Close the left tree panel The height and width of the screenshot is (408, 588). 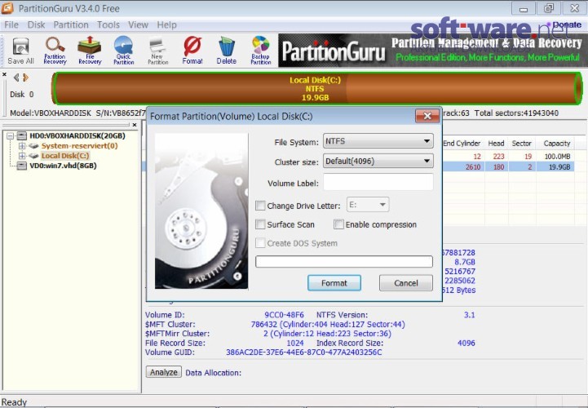(x=135, y=125)
